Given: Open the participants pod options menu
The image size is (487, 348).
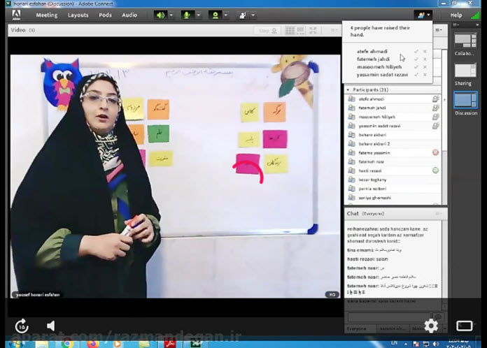Looking at the screenshot, I should point(438,30).
